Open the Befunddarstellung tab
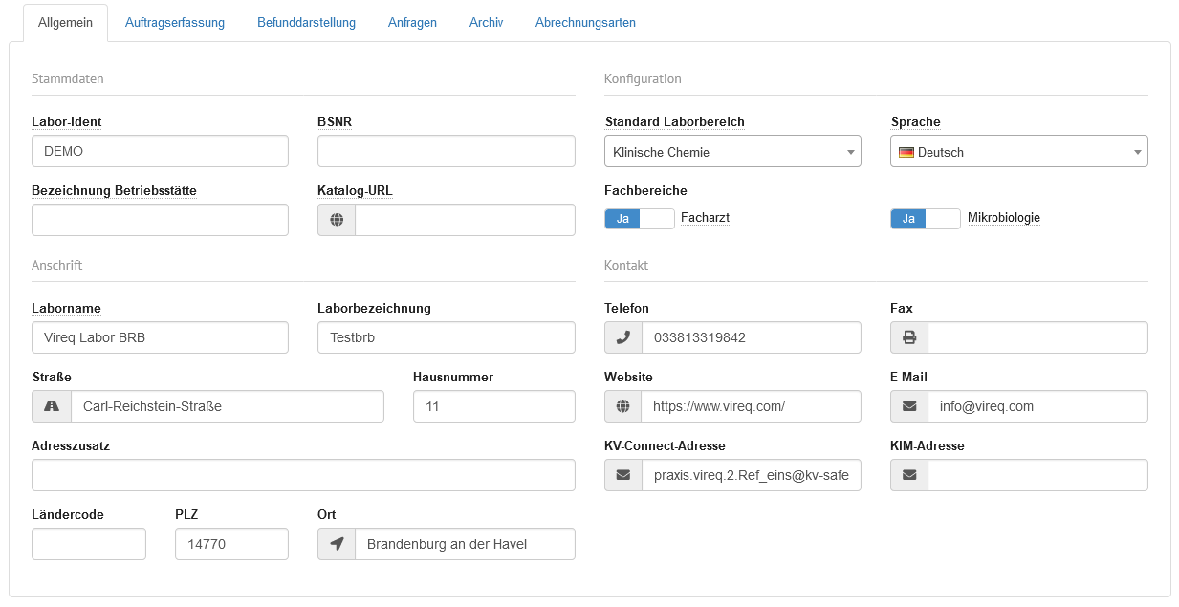Screen dimensions: 1179x607 click(306, 23)
